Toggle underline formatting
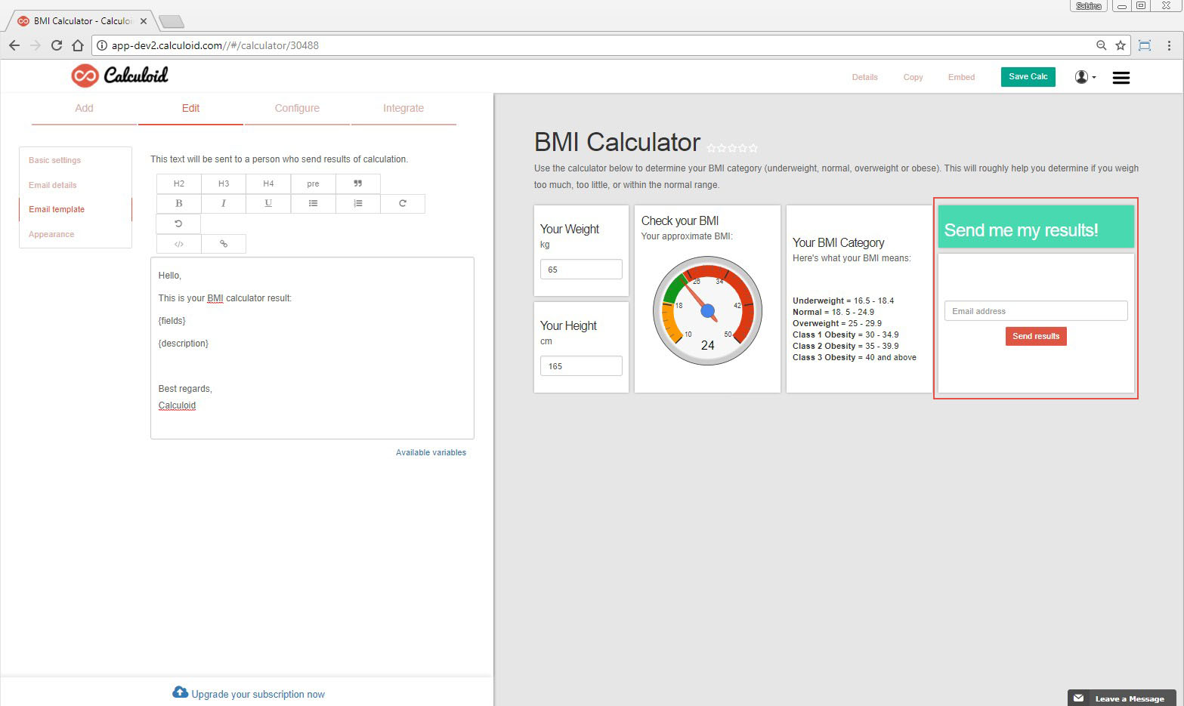 coord(268,203)
